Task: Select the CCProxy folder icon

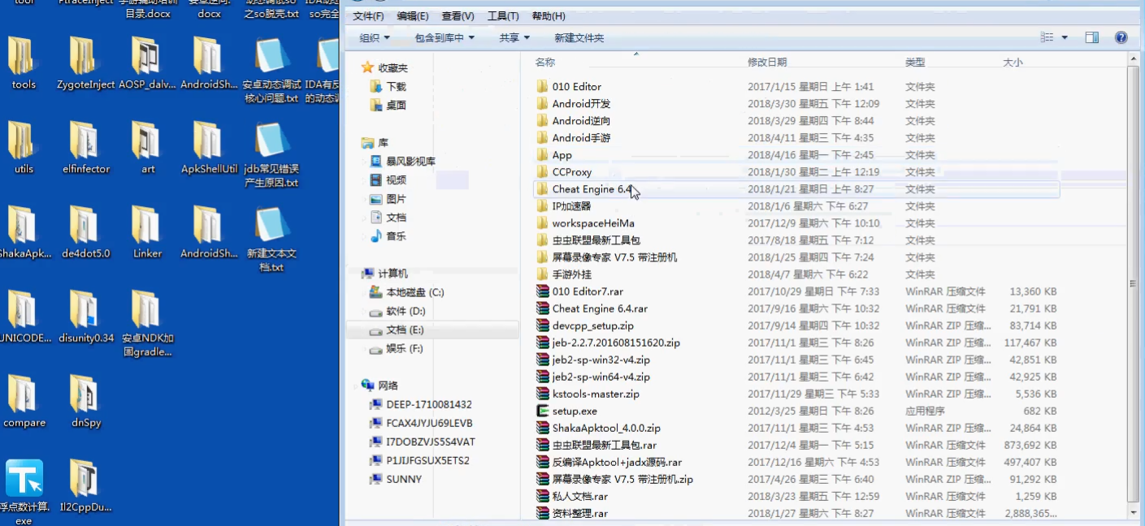Action: tap(543, 172)
